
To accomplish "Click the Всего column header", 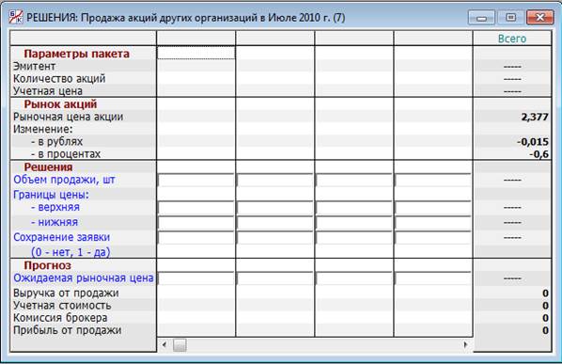I will coord(512,39).
